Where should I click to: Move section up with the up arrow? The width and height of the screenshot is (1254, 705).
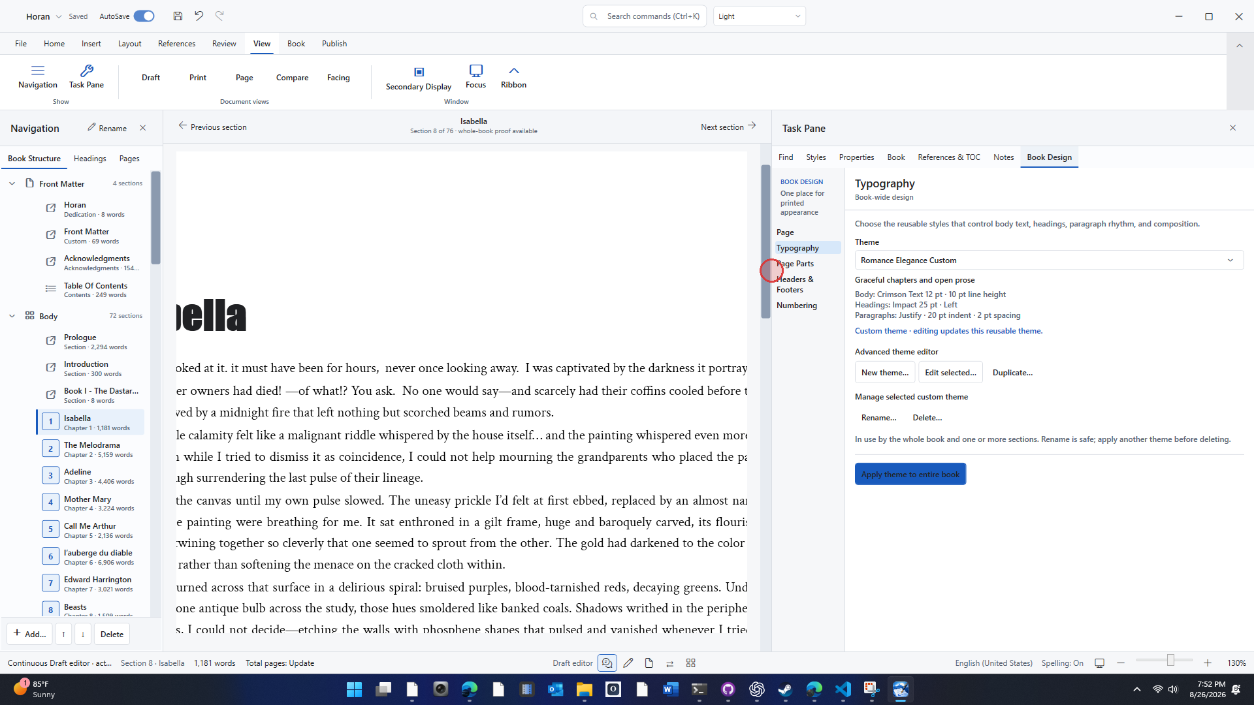point(63,634)
